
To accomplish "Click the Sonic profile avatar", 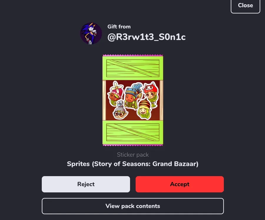I will click(x=91, y=33).
